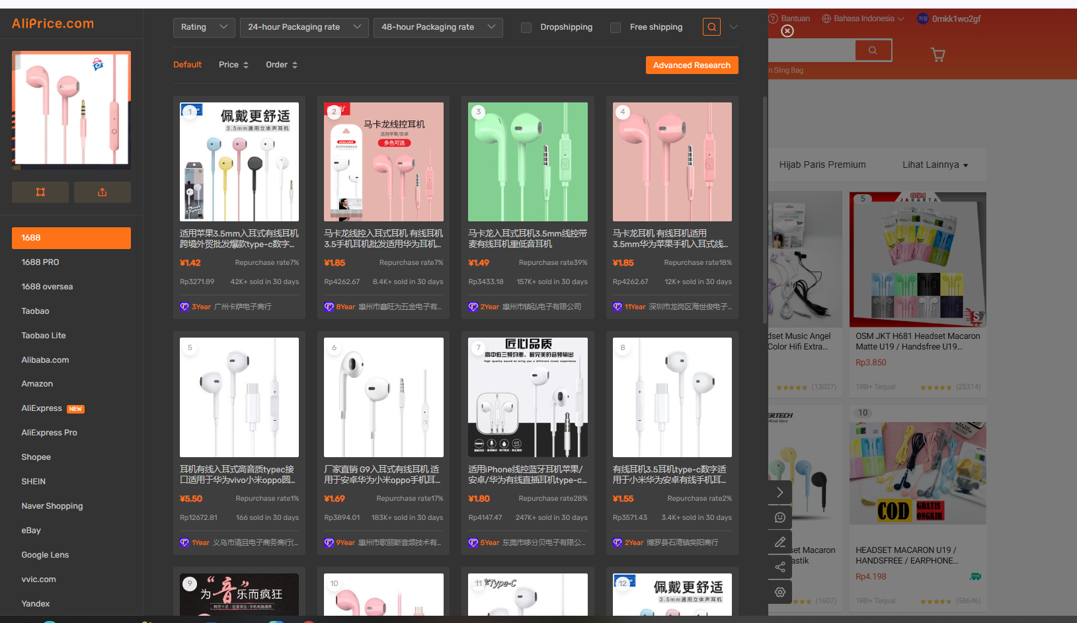Toggle the Dropshipping checkbox
This screenshot has height=623, width=1077.
coord(526,28)
